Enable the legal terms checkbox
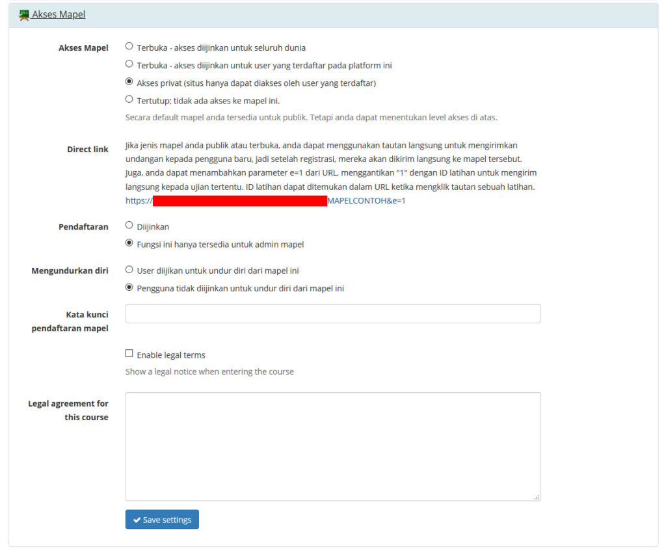 (x=129, y=353)
